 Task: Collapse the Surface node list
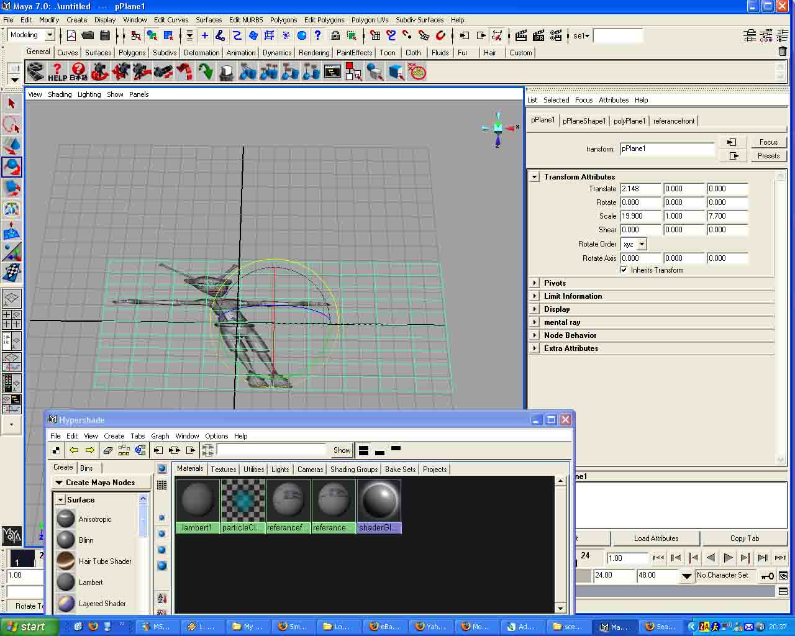(x=61, y=500)
